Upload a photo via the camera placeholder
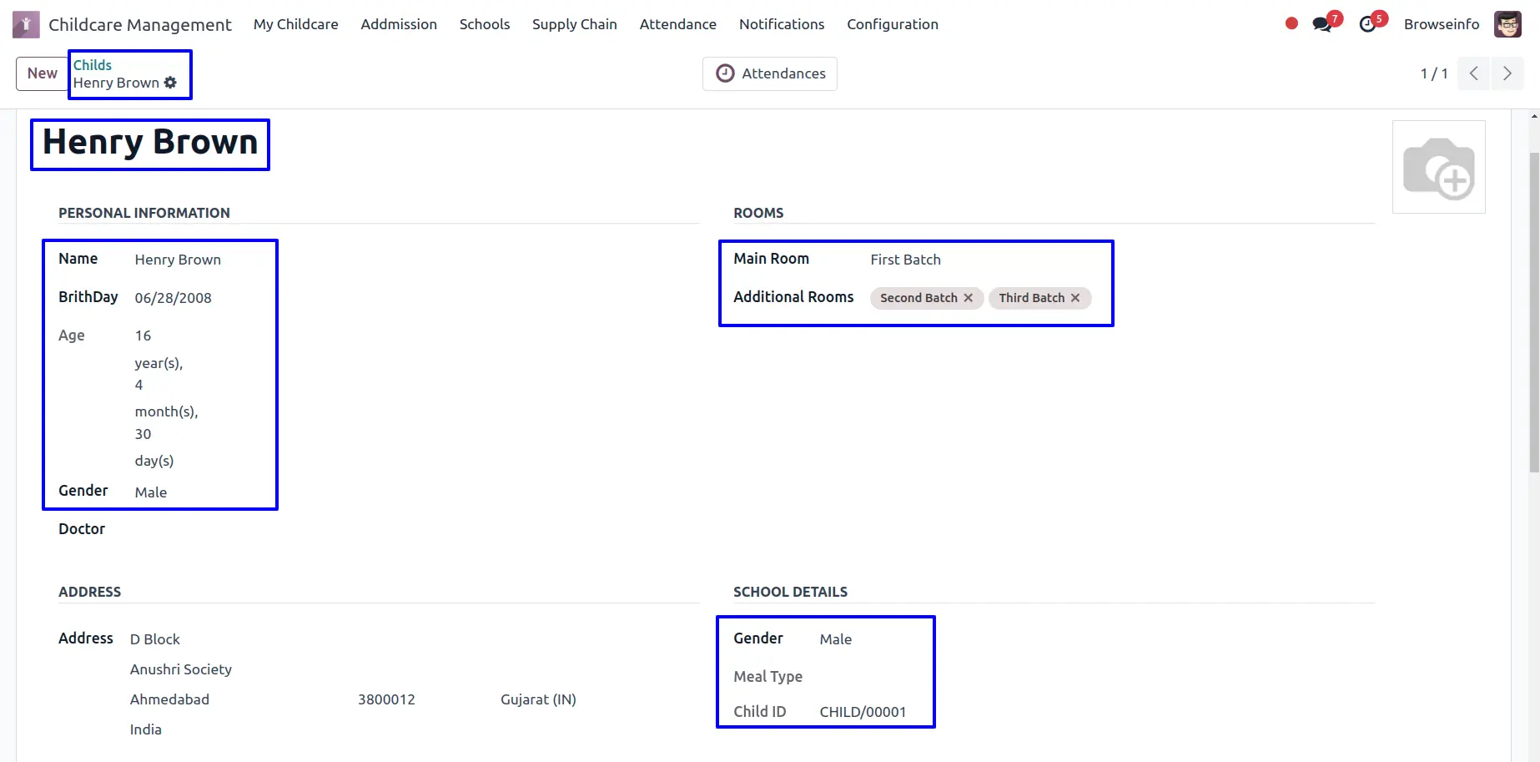This screenshot has height=762, width=1540. pos(1438,167)
